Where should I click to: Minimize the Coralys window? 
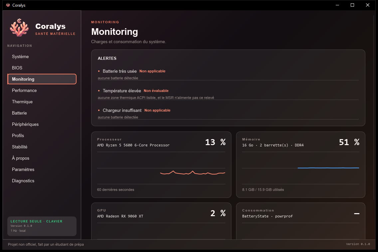[x=337, y=5]
